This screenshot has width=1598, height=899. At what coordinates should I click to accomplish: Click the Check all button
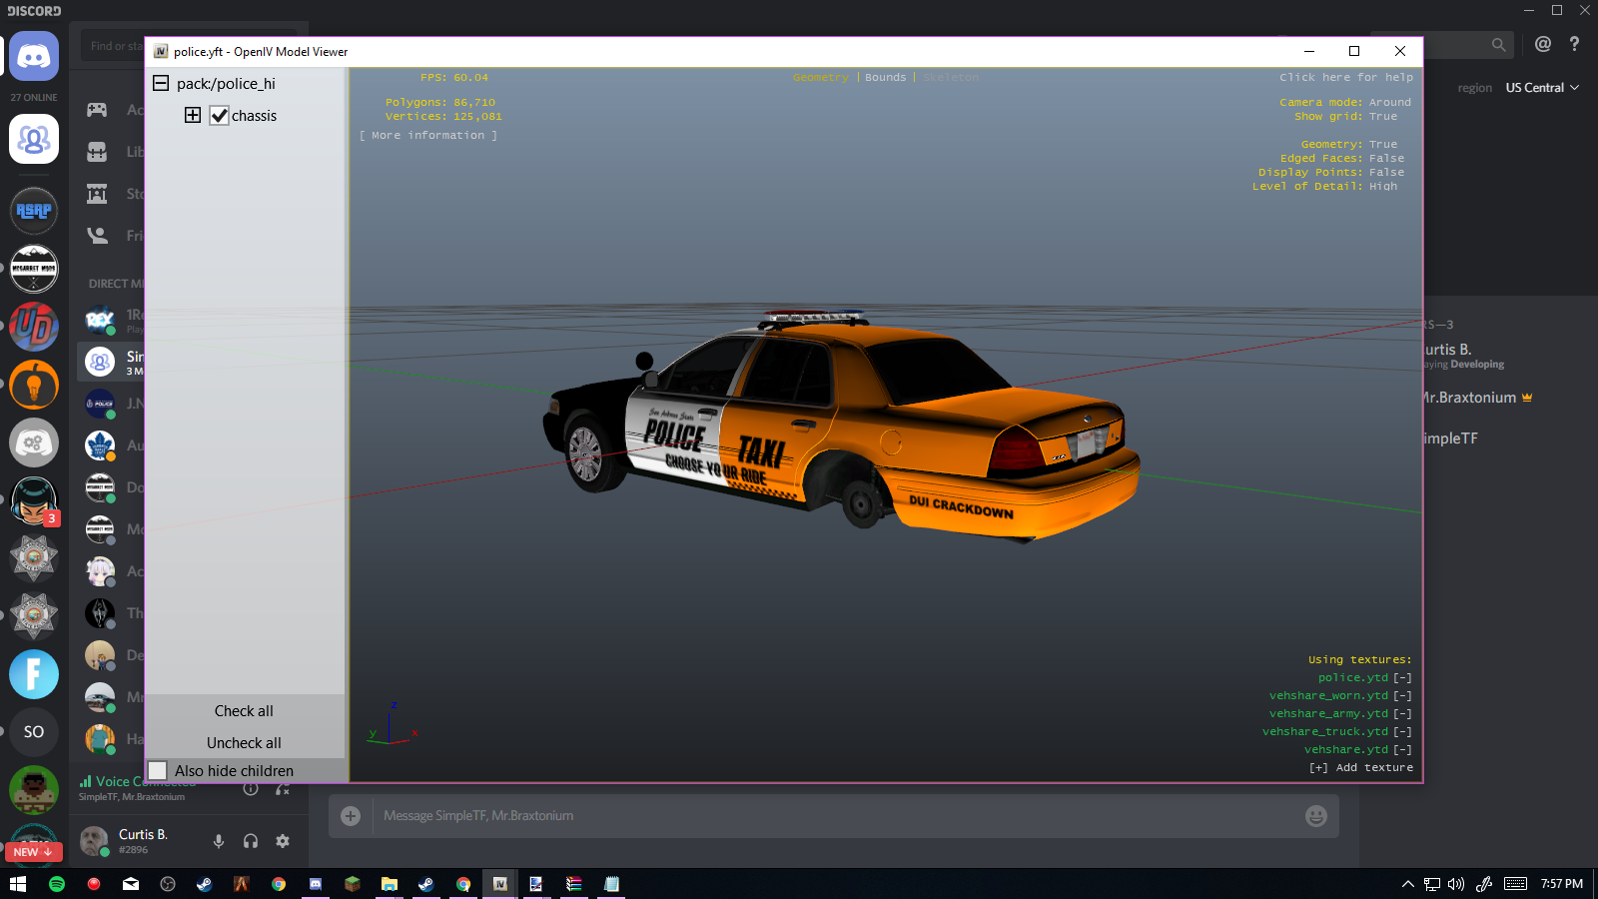pos(244,711)
